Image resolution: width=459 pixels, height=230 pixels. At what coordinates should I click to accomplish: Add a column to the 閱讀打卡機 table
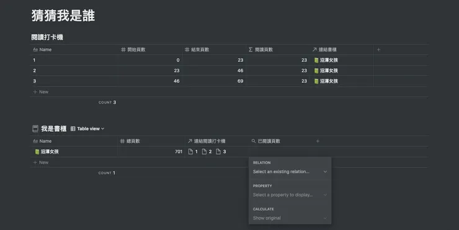[x=378, y=49]
